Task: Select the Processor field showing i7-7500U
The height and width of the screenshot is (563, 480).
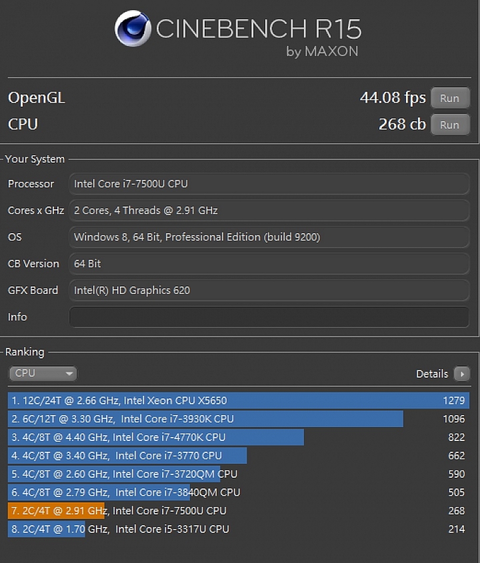Action: (x=269, y=184)
